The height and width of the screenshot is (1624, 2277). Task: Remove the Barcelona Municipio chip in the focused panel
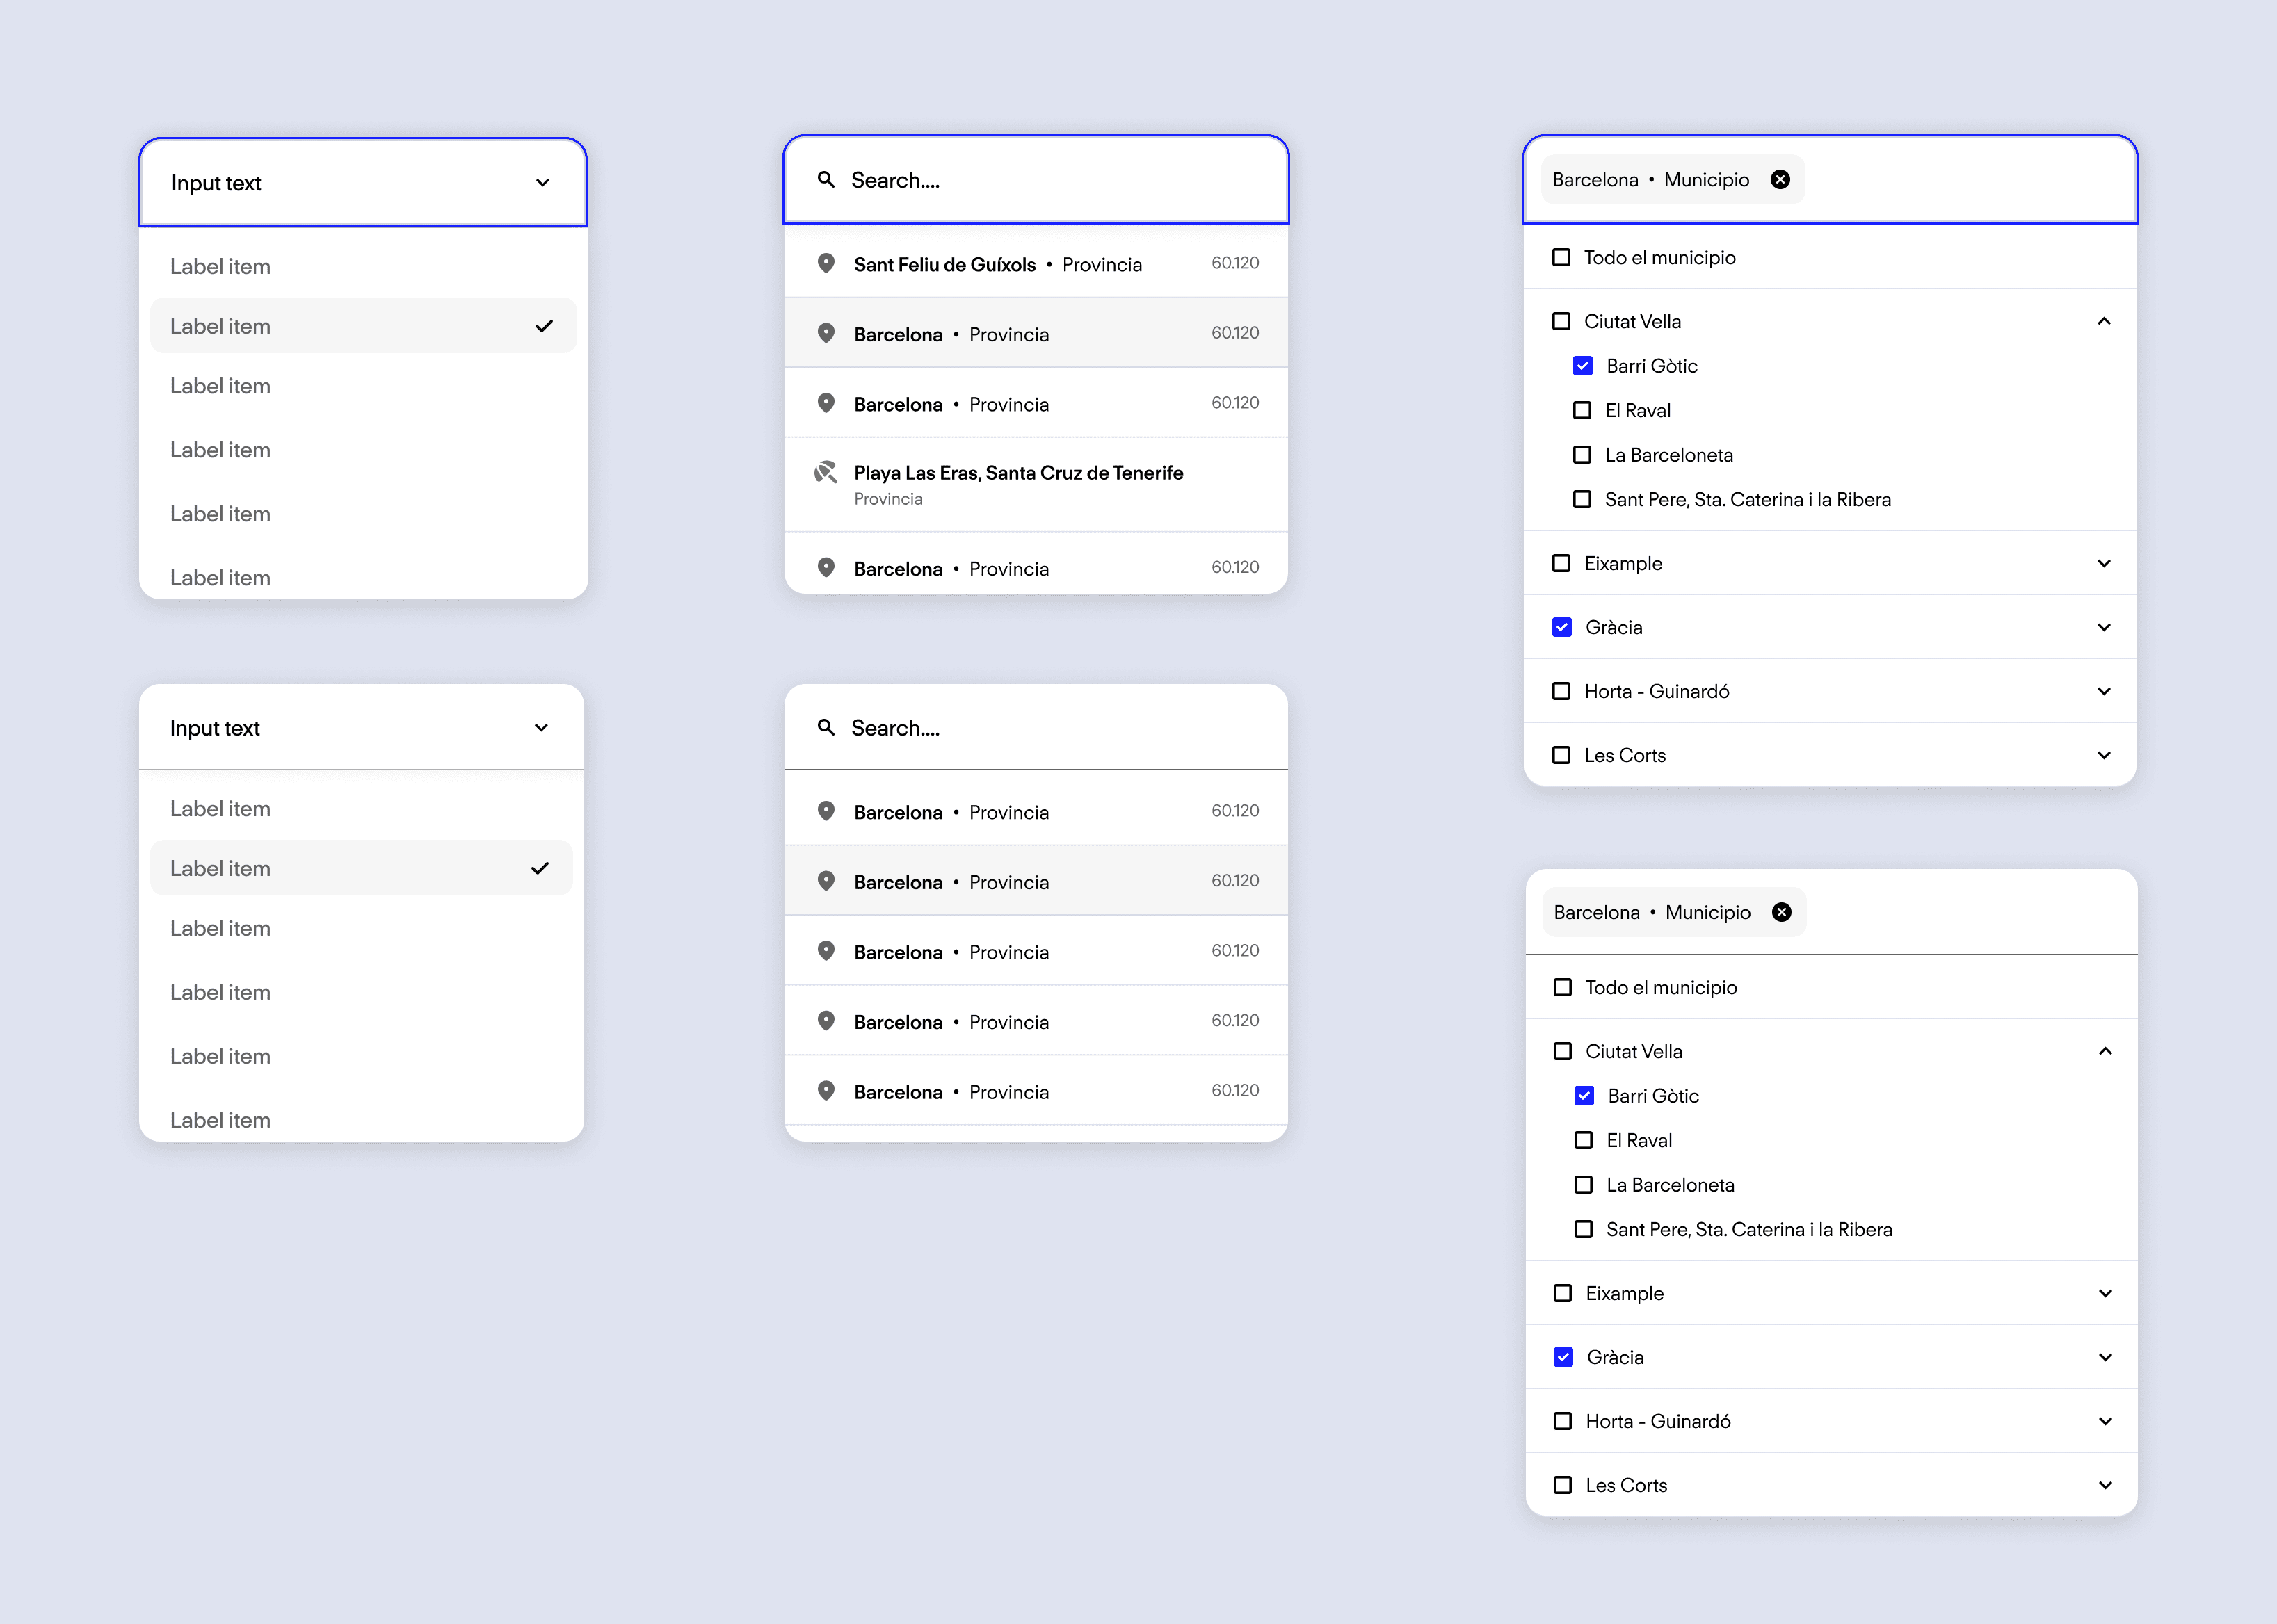pyautogui.click(x=1780, y=180)
